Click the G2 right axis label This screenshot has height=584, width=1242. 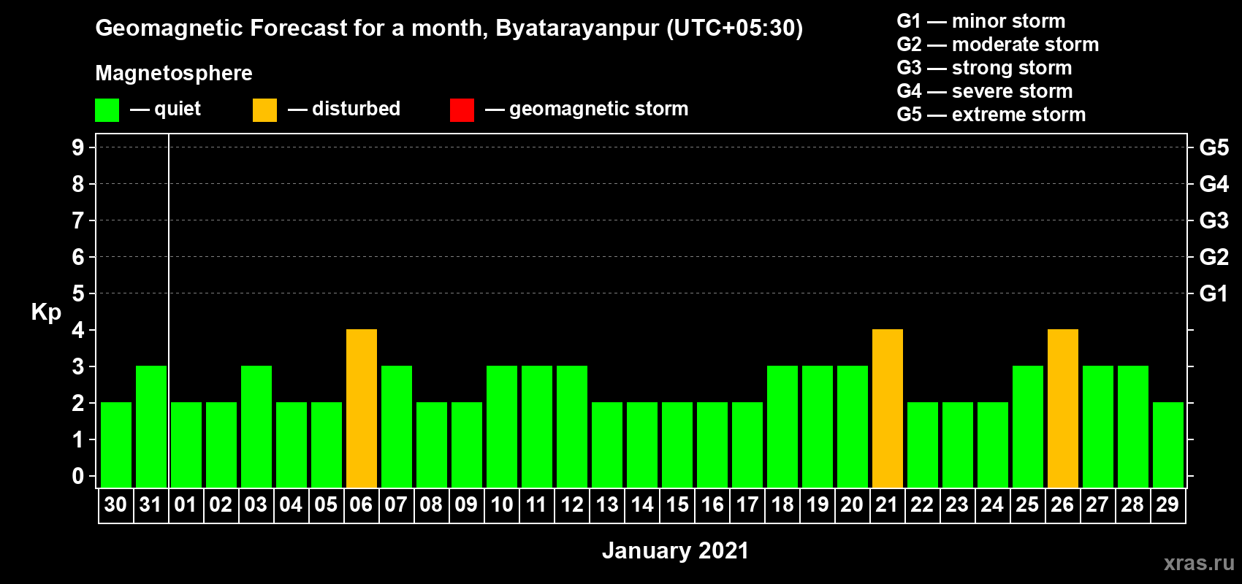click(x=1214, y=257)
